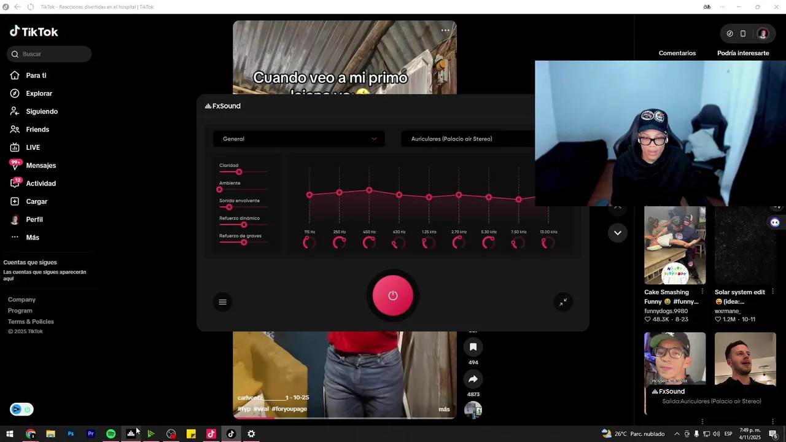Viewport: 786px width, 442px height.
Task: Click the 1.25 kHz equalizer knob
Action: (x=429, y=242)
